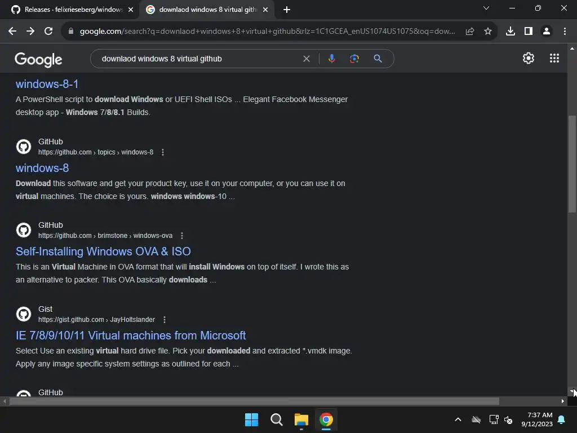Screen dimensions: 577x433
Task: Bookmark this tab with the star icon
Action: [x=487, y=32]
